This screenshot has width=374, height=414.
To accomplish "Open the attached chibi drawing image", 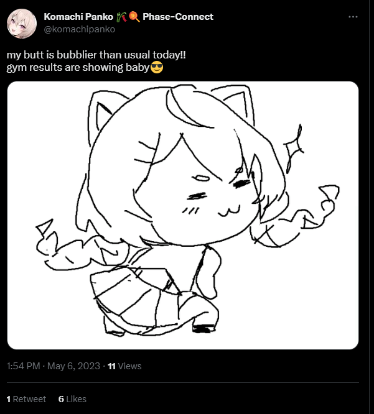I will point(183,215).
